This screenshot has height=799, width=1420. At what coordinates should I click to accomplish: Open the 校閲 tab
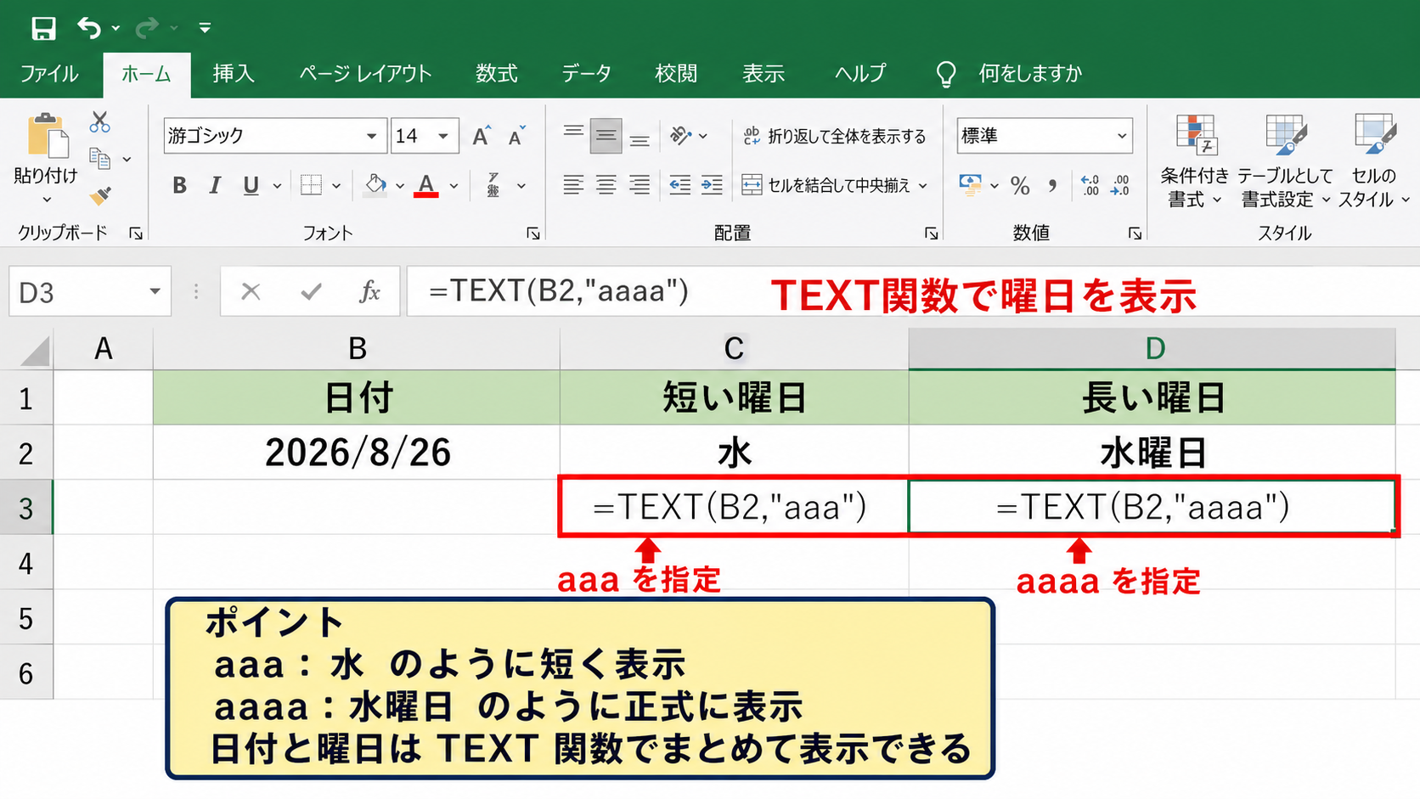coord(676,74)
